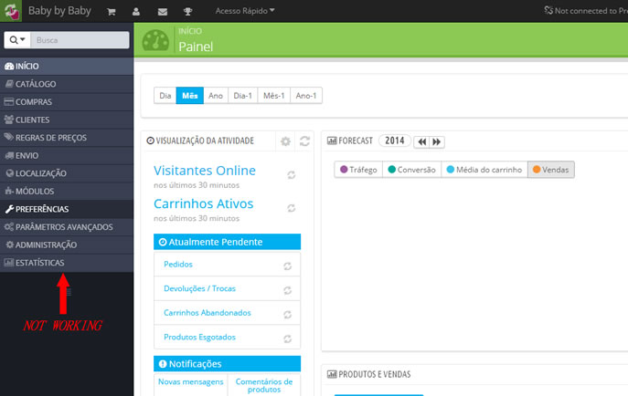This screenshot has height=396, width=628.
Task: Refresh the Carrinhos Abandonados row
Action: 288,315
